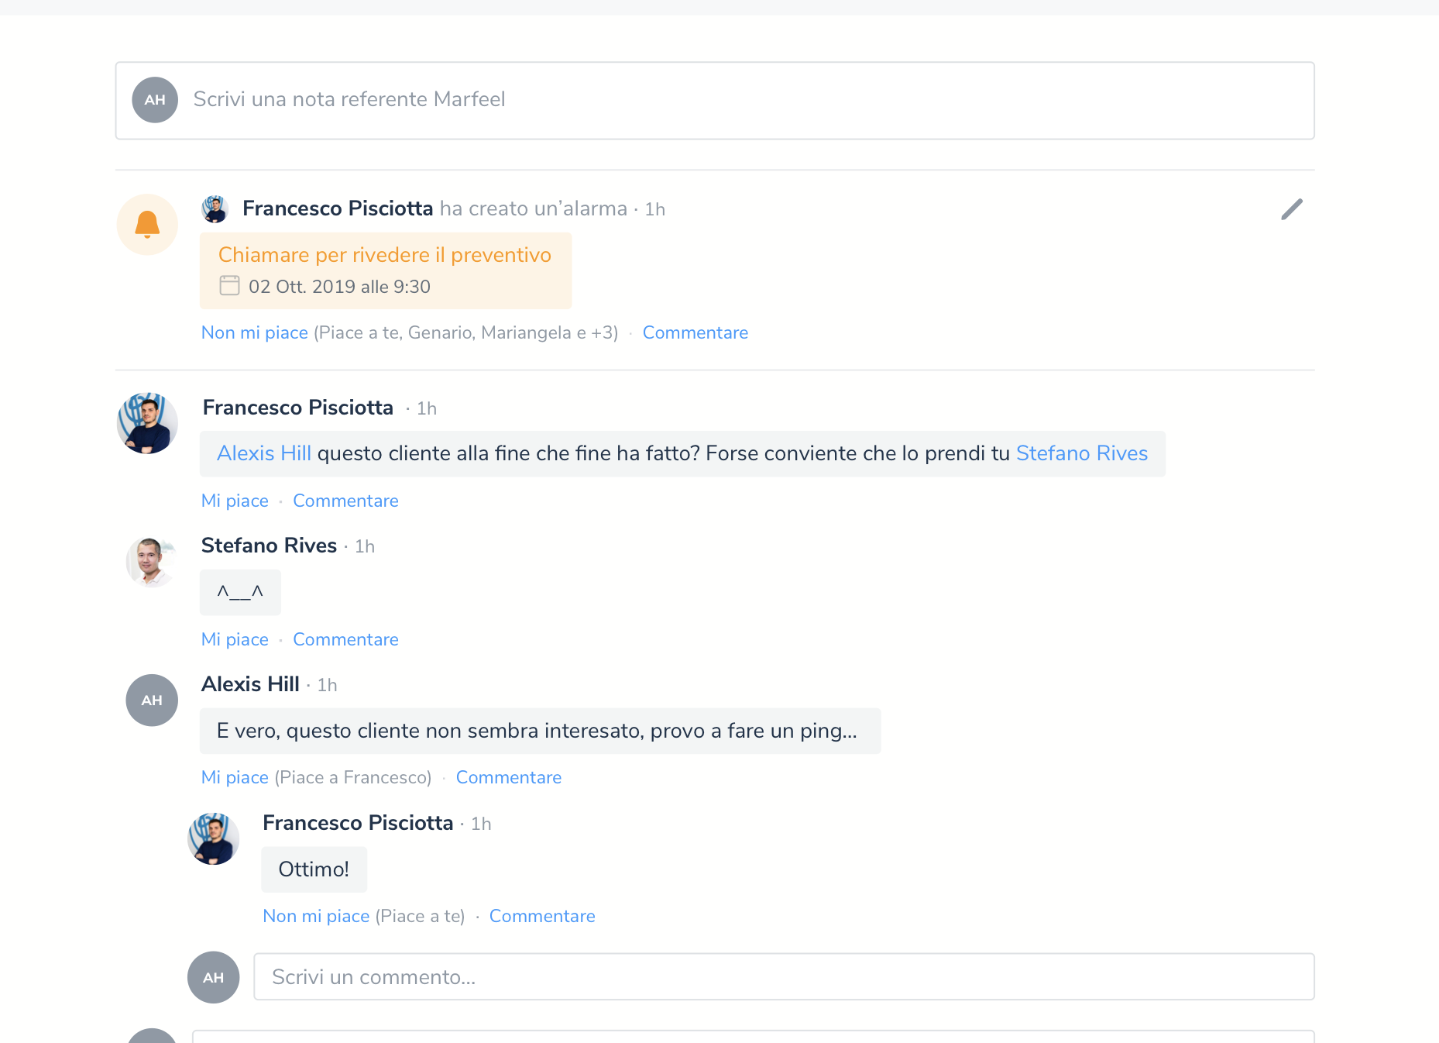The width and height of the screenshot is (1439, 1043).
Task: Unlike the Ottimo! reply
Action: coord(316,916)
